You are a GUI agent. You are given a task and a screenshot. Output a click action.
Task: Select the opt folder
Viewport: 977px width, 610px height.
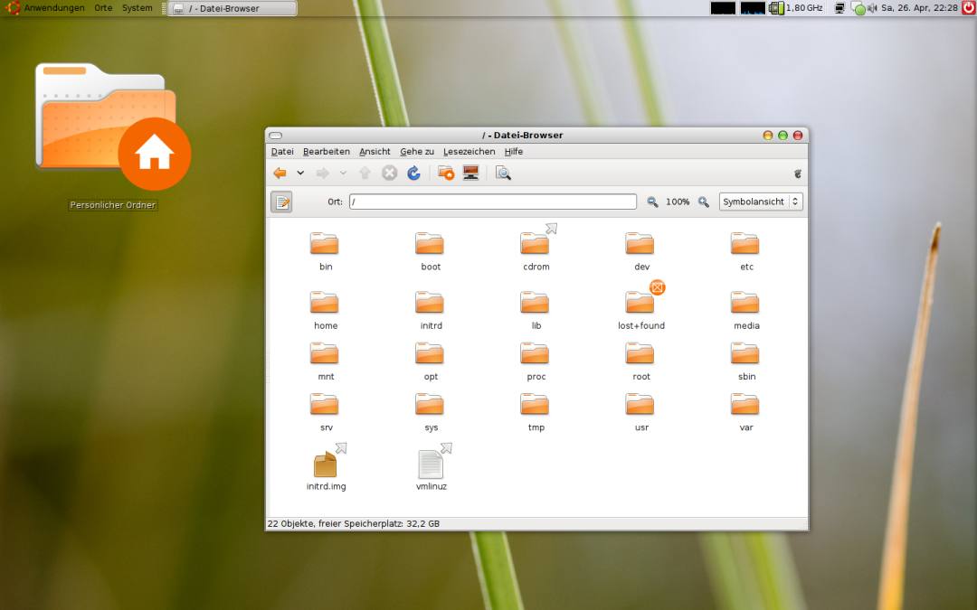click(x=430, y=361)
